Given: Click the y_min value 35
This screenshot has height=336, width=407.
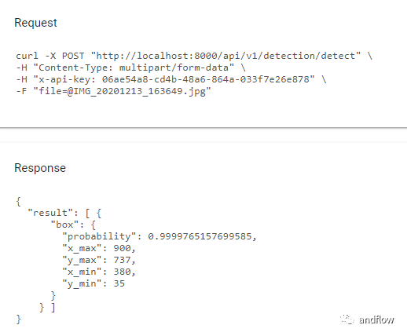Looking at the screenshot, I should point(119,283).
